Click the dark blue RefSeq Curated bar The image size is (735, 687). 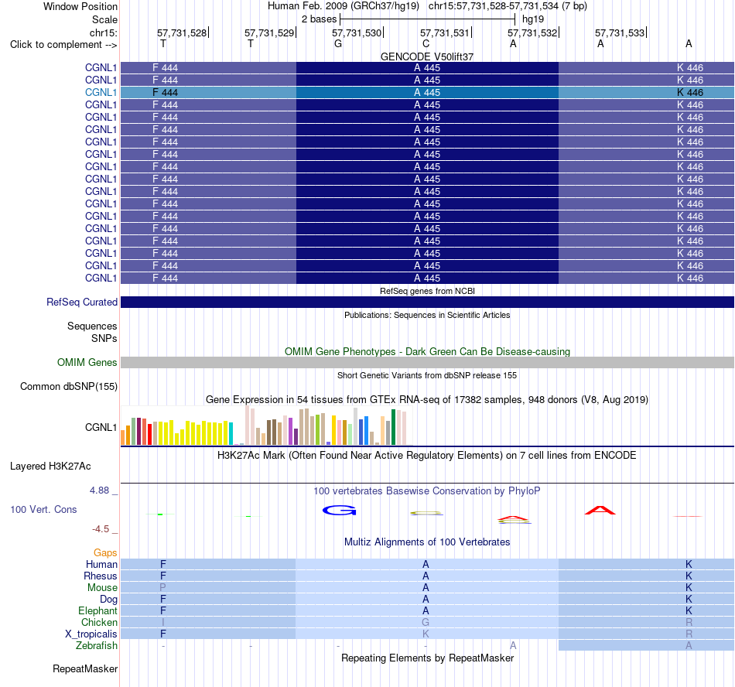427,302
